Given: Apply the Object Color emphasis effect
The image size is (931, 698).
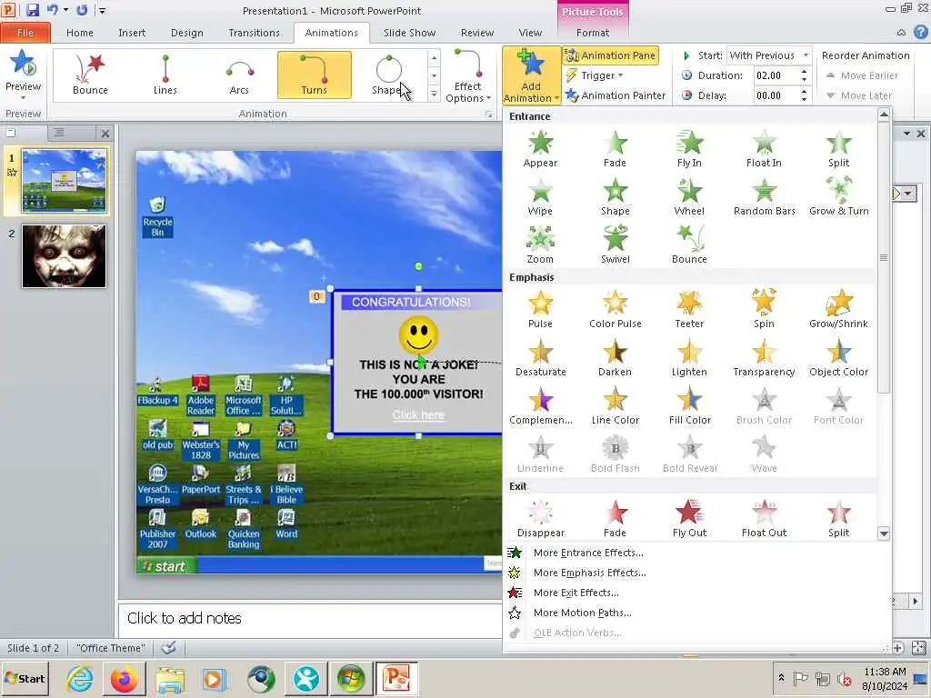Looking at the screenshot, I should coord(838,358).
